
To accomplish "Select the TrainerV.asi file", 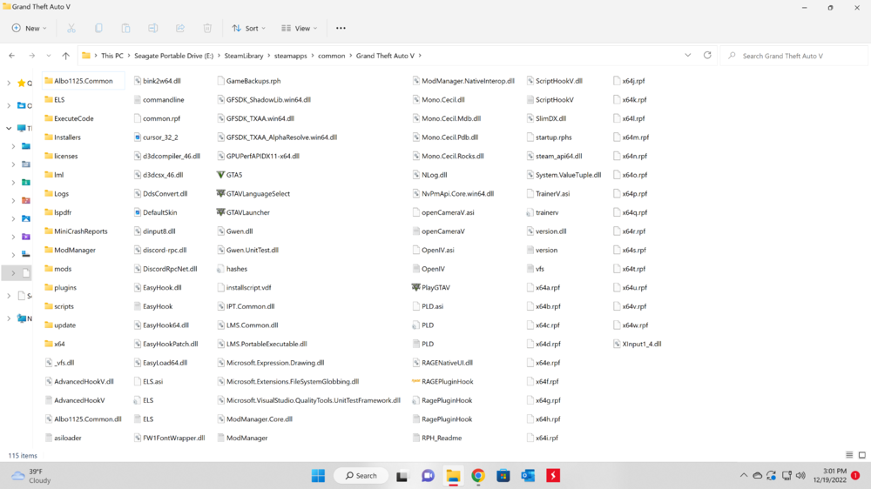I will [x=548, y=194].
